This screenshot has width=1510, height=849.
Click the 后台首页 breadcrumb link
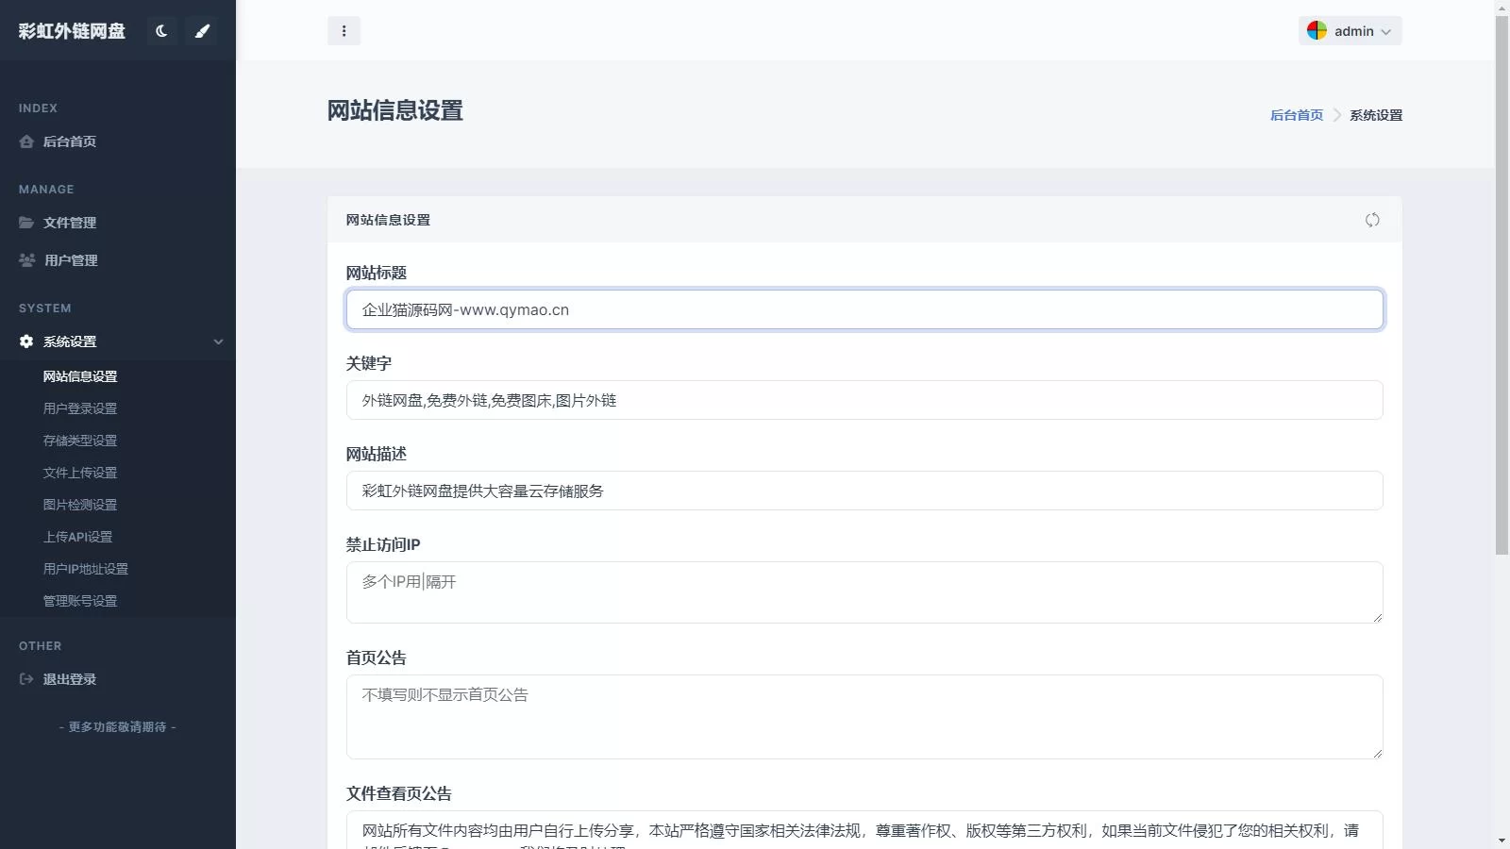1297,114
